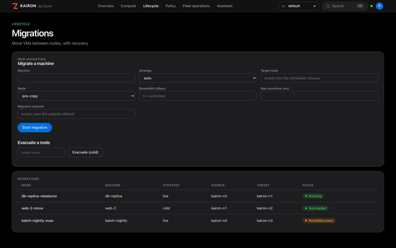Click the Running phase badge
The image size is (396, 248).
click(313, 196)
